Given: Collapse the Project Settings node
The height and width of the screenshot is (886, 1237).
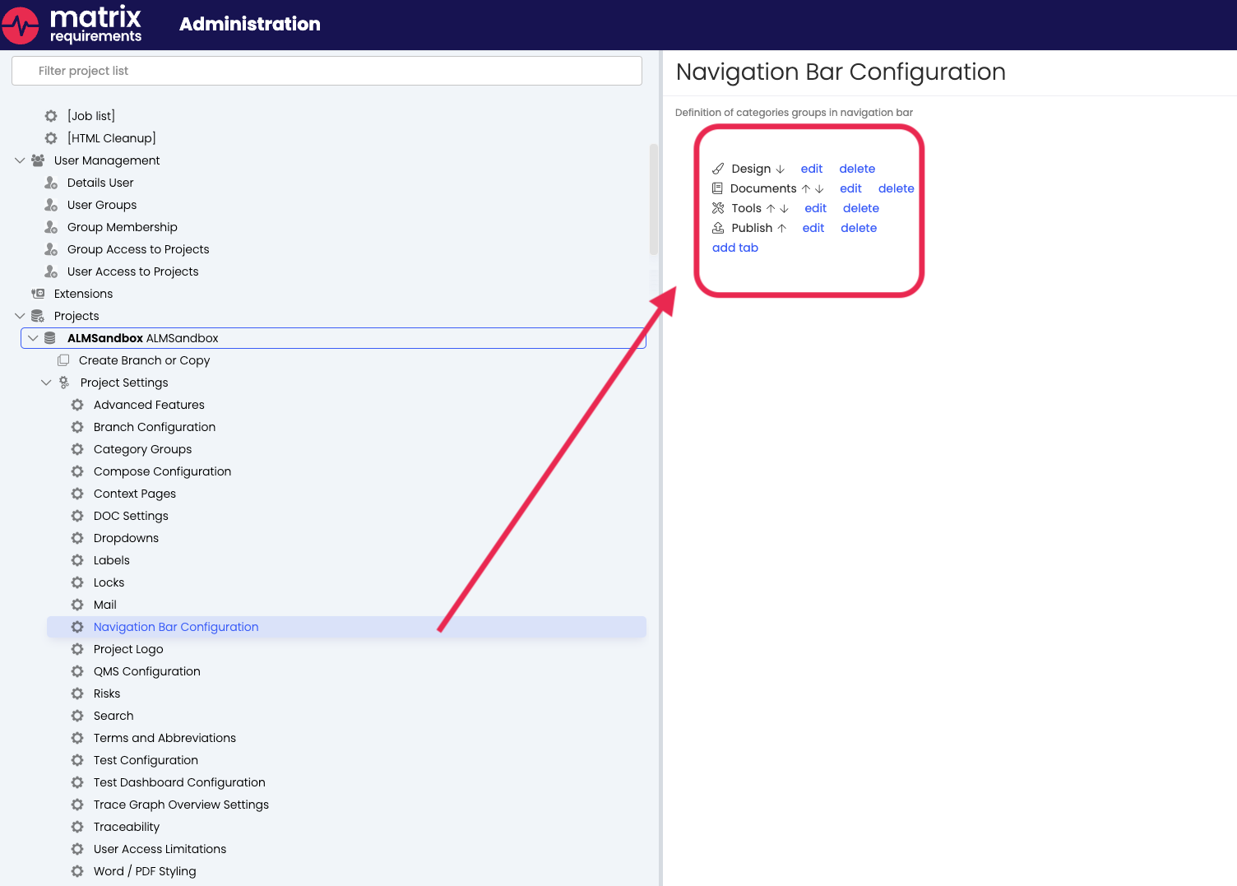Looking at the screenshot, I should coord(46,383).
